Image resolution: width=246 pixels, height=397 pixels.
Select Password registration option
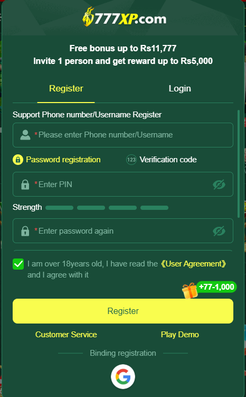coord(56,160)
